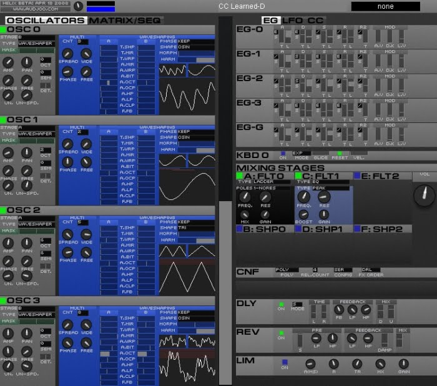Screen dimensions: 437x386
Task: Click the limiter GAIN knob
Action: click(x=403, y=364)
